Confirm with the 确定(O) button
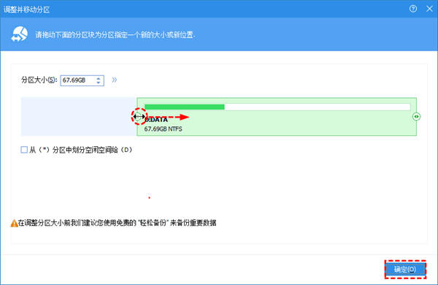This screenshot has width=438, height=285. coord(405,270)
